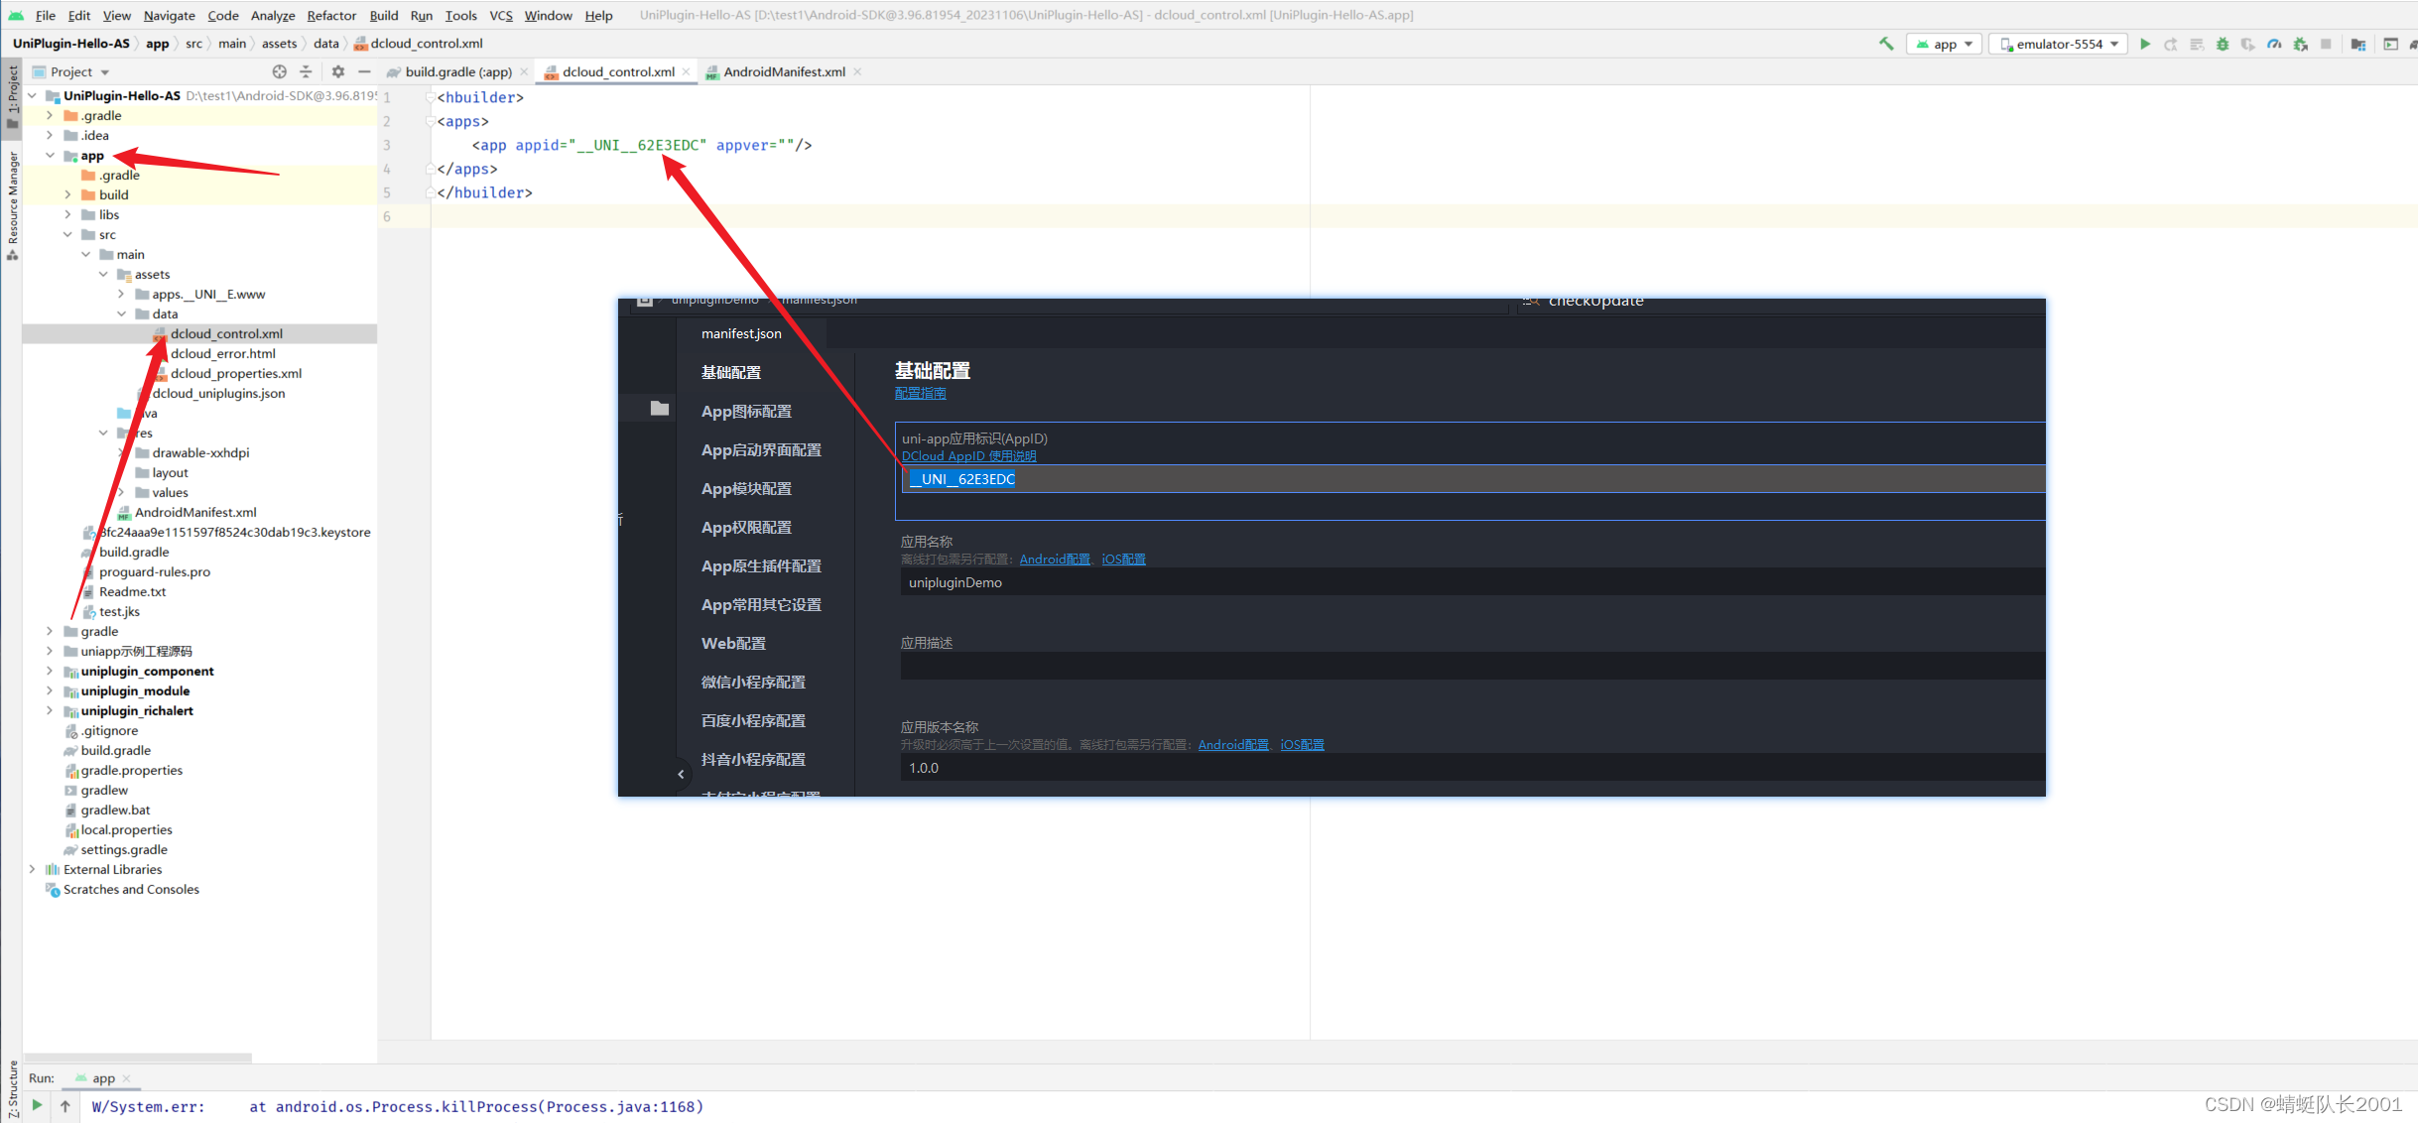
Task: Click the AppID field __UNI__62E3EDC
Action: (x=1473, y=479)
